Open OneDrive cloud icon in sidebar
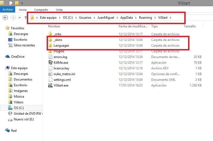 tap(8, 56)
